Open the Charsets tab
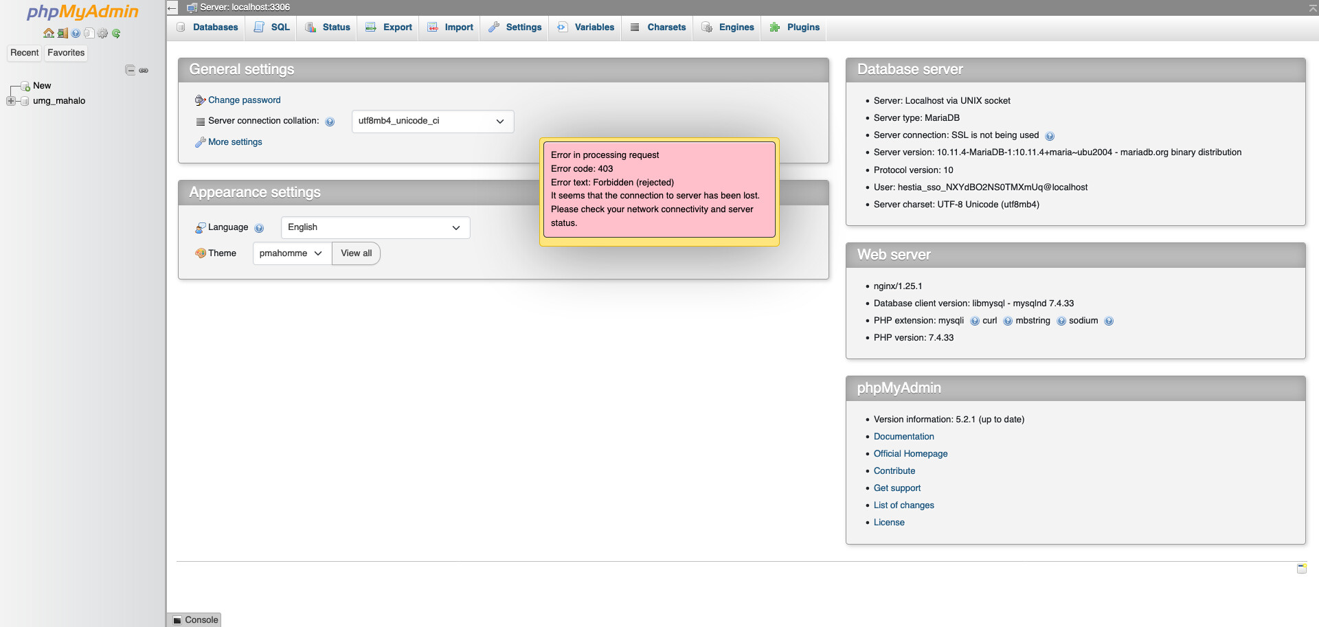This screenshot has width=1319, height=627. [658, 27]
